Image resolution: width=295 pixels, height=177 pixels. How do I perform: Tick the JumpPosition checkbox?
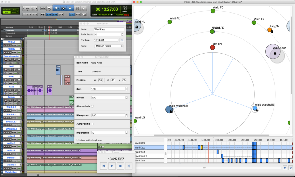coord(92,124)
